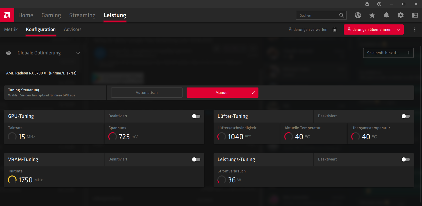
Task: Switch to the Konfiguration sub-tab
Action: click(41, 30)
